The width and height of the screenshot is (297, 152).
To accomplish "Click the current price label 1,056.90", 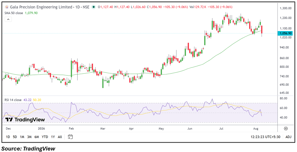I will point(285,33).
